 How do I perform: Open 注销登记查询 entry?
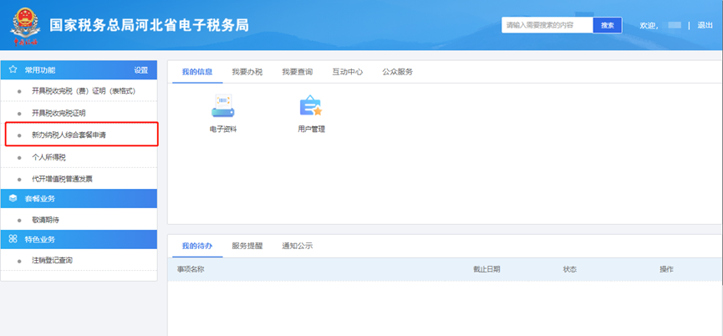(52, 261)
